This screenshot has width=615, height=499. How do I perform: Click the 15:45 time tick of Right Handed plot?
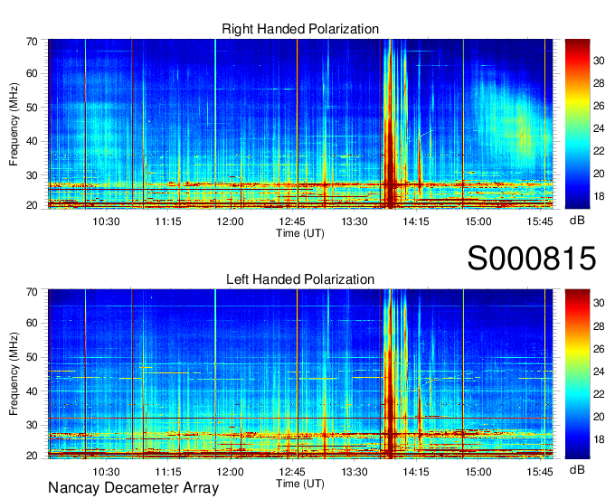click(x=540, y=221)
